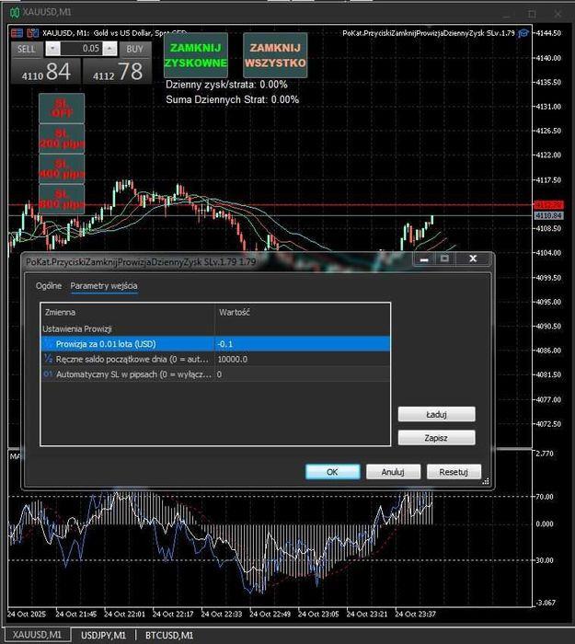The image size is (575, 644).
Task: Click the Wartość column header
Action: (303, 312)
